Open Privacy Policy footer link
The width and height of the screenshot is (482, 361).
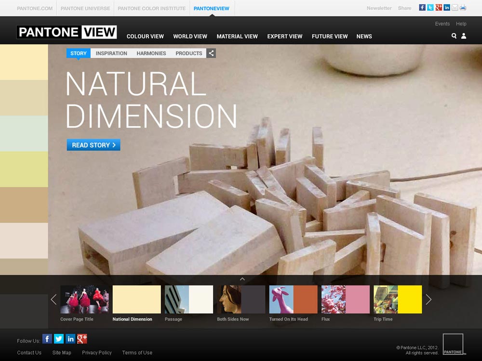96,352
